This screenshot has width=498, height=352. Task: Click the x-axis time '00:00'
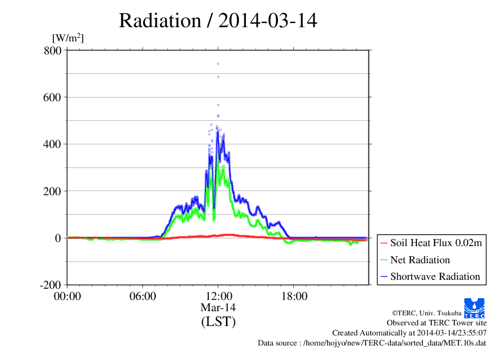pyautogui.click(x=67, y=296)
